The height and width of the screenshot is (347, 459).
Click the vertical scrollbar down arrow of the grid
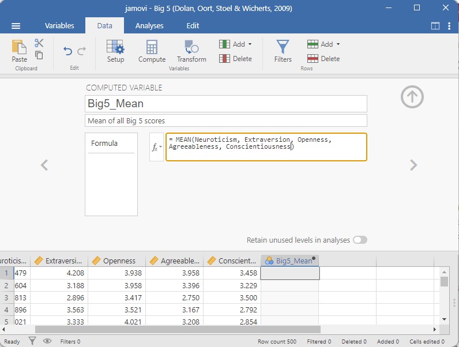click(444, 319)
